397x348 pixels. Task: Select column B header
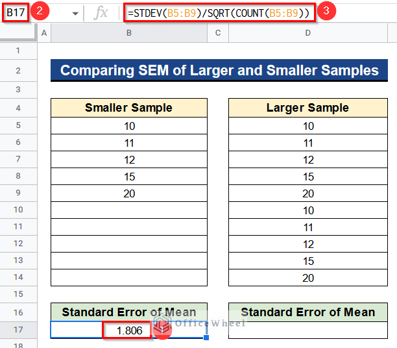[x=129, y=33]
